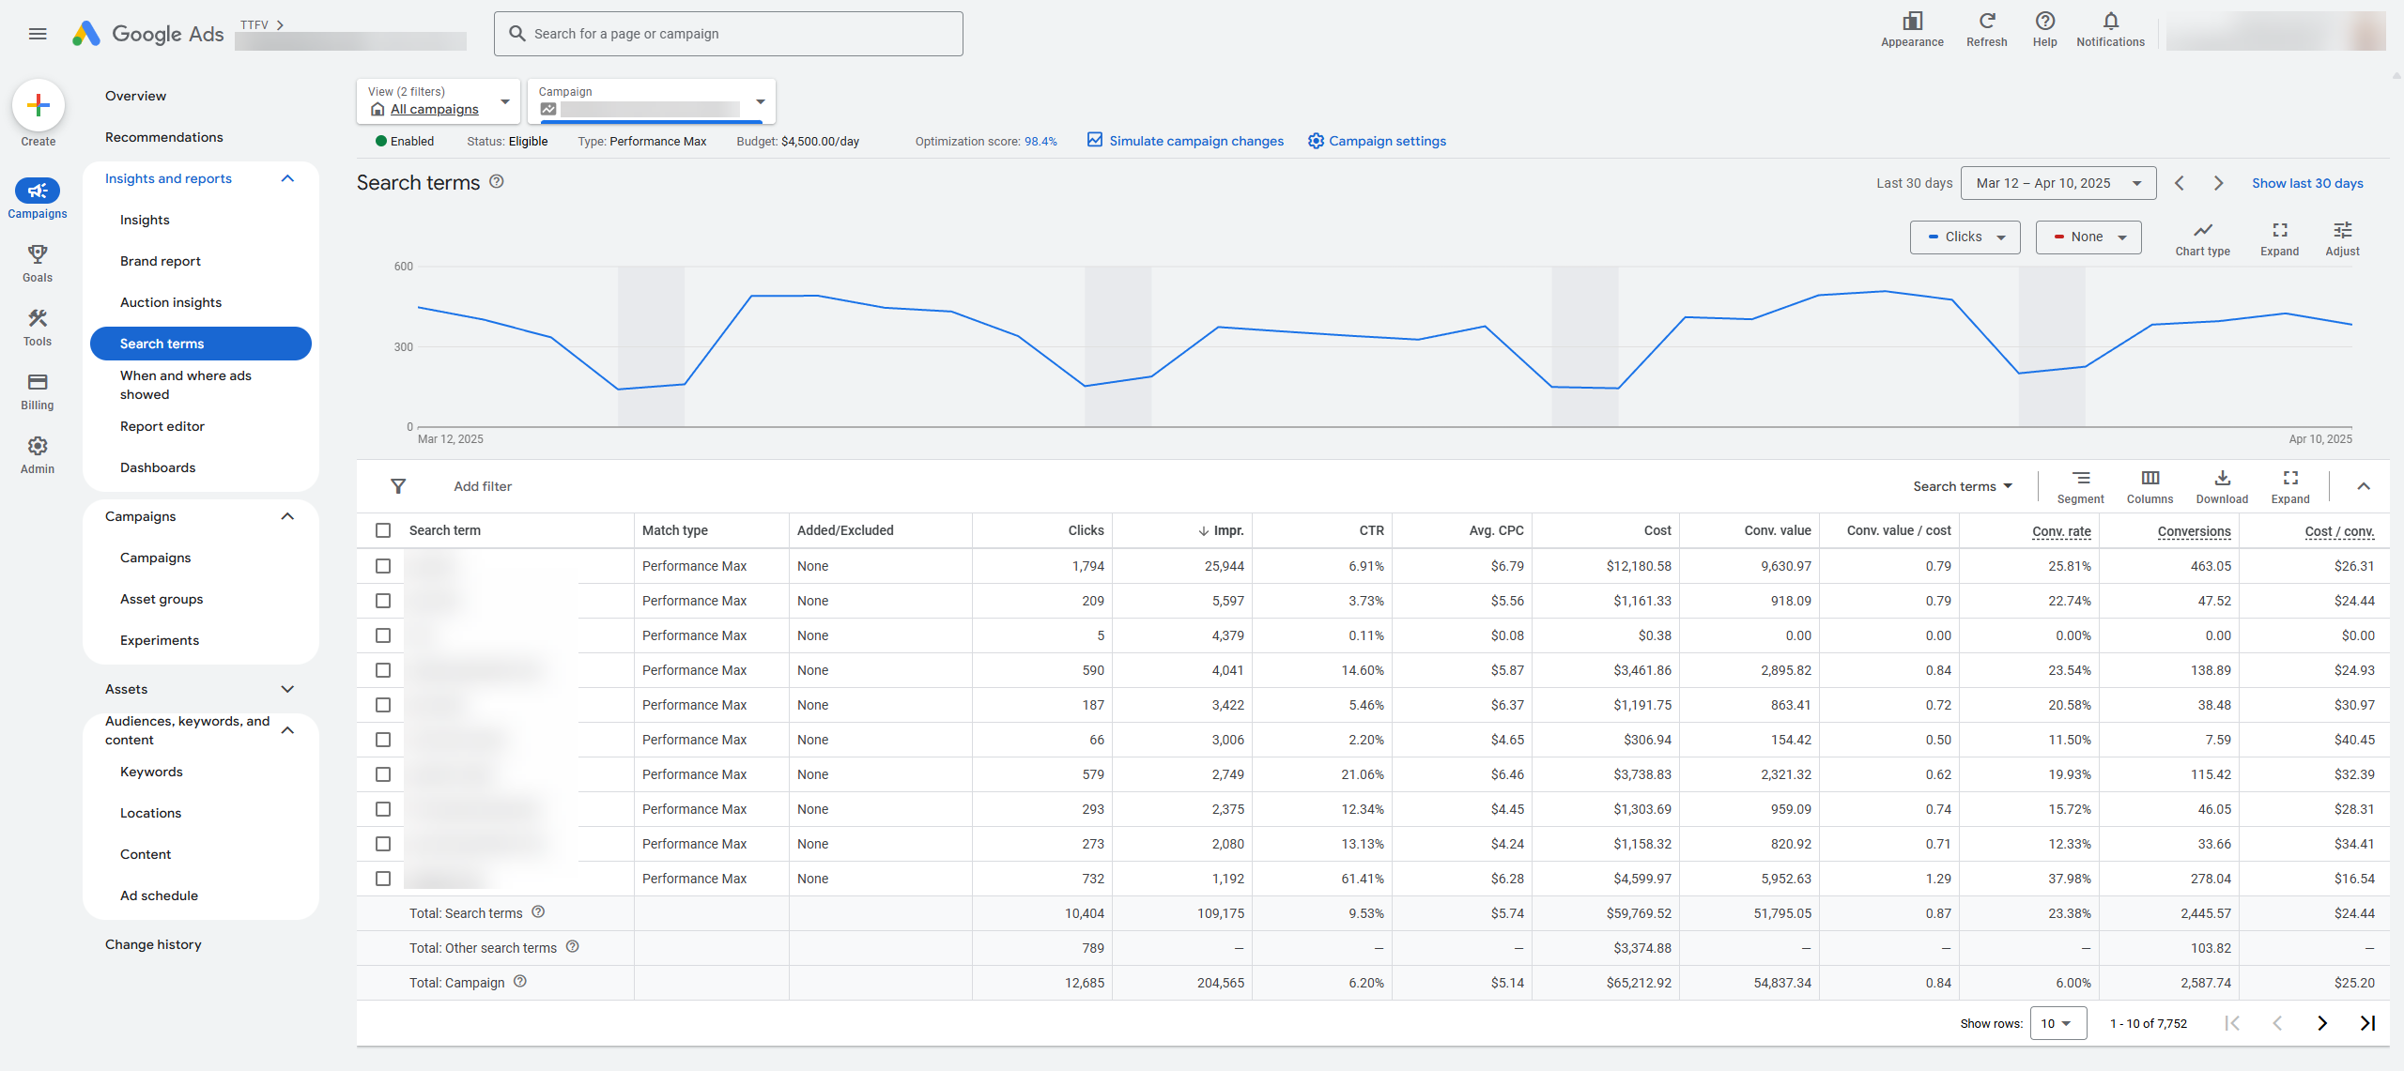Screen dimensions: 2404x1071
Task: Open the date range Mar 12 – Apr 10 dropdown
Action: pyautogui.click(x=2058, y=183)
